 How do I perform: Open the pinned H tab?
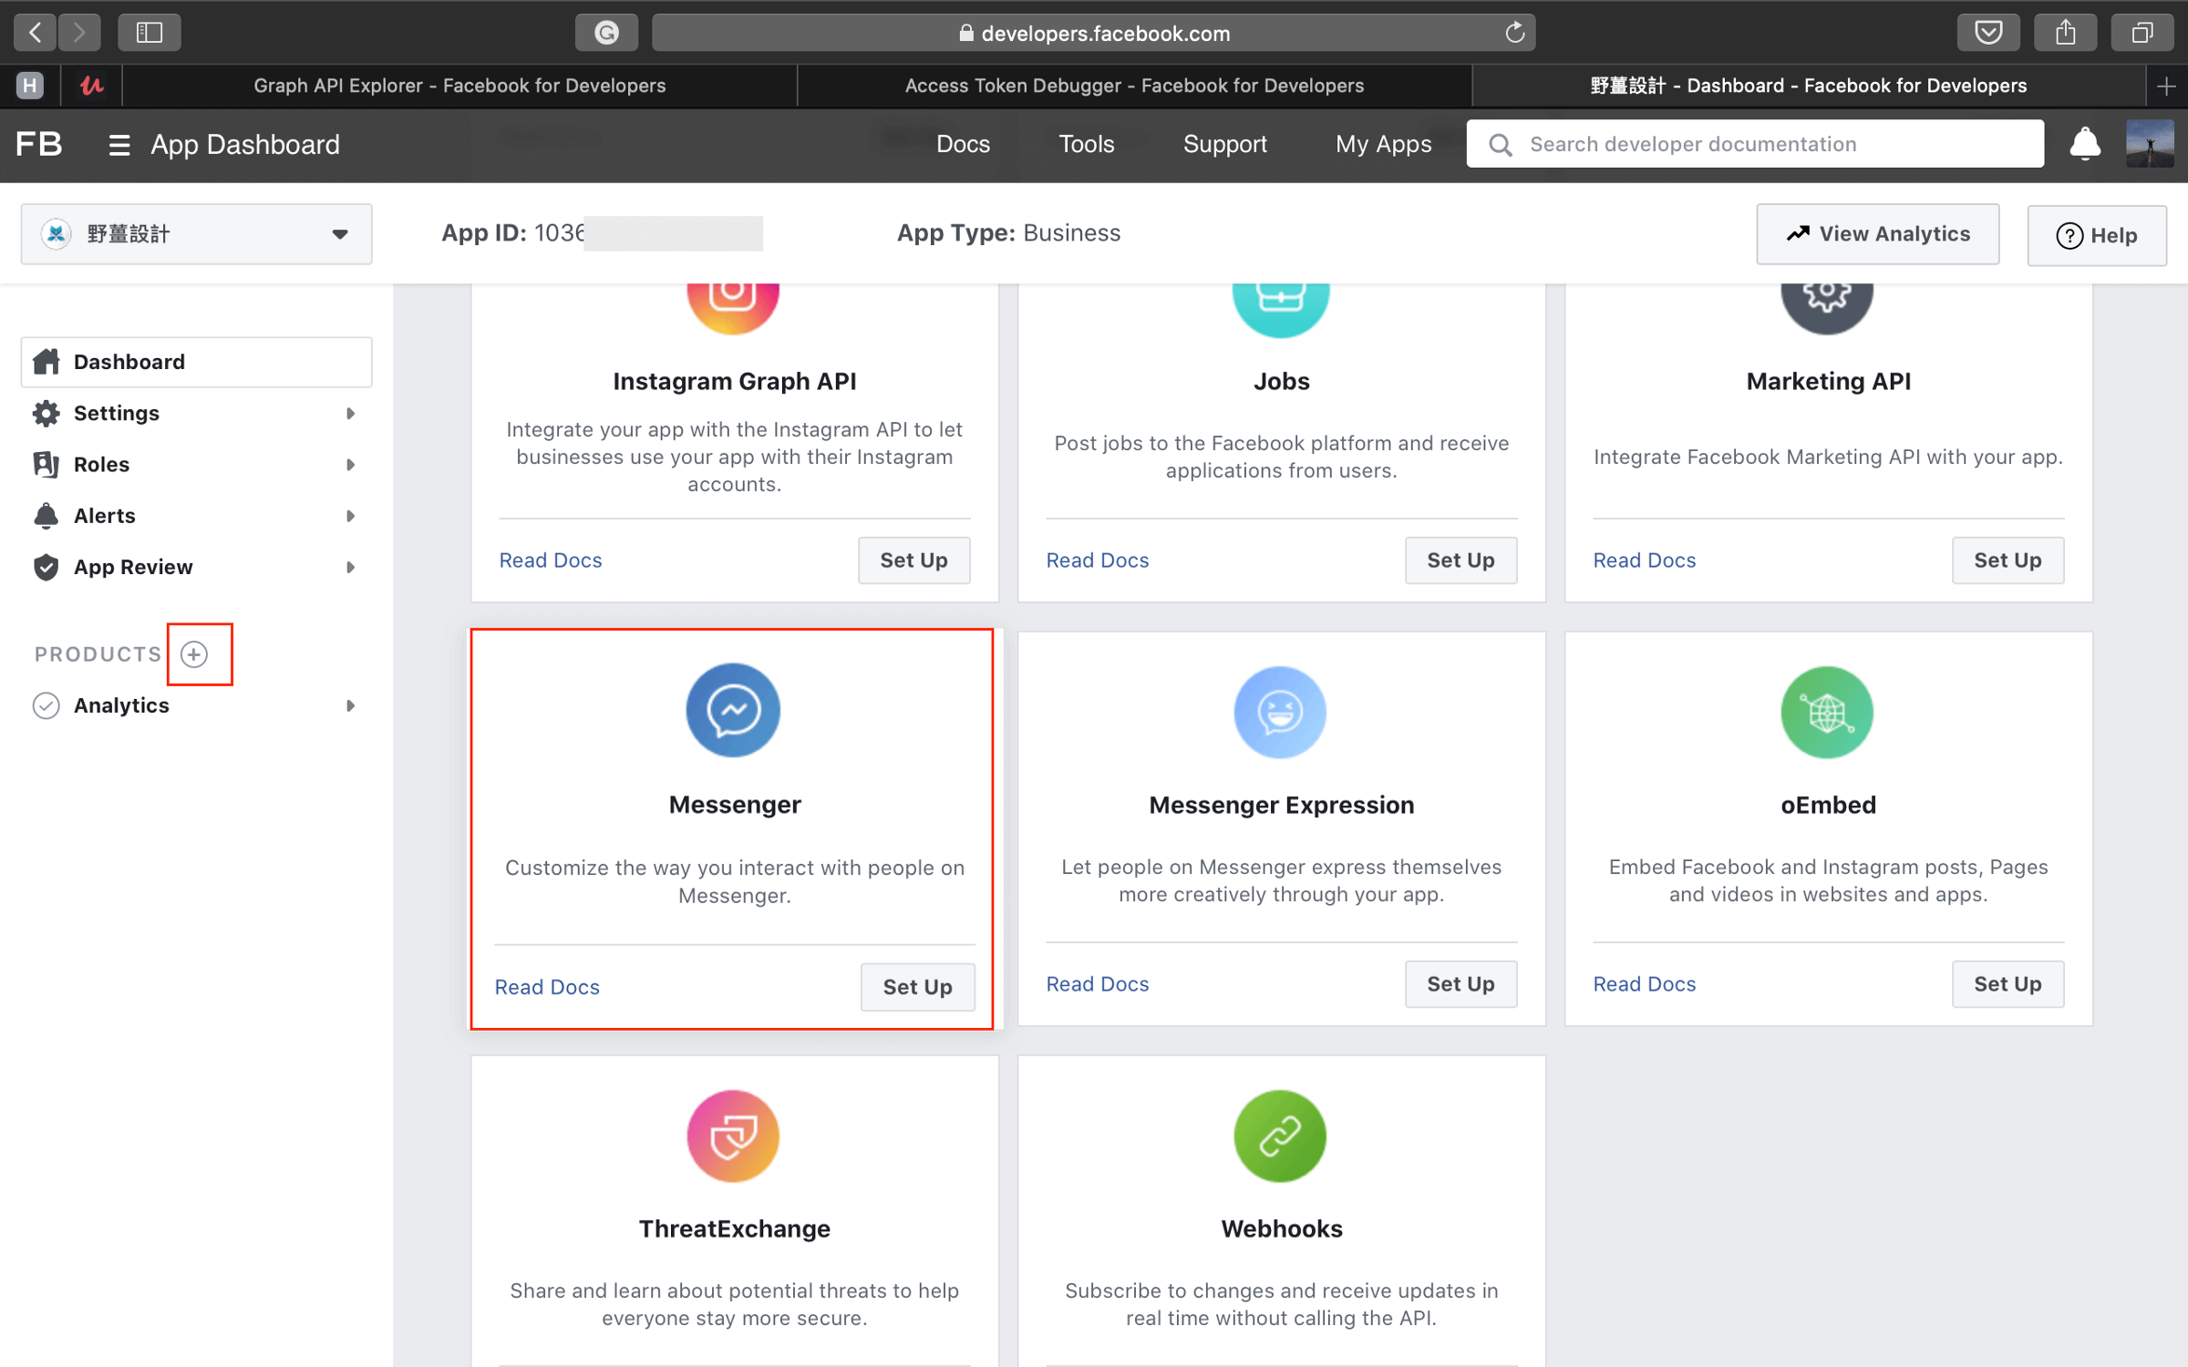(x=30, y=86)
